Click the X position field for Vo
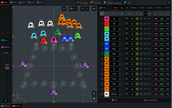172x108 pixels. click(x=156, y=19)
